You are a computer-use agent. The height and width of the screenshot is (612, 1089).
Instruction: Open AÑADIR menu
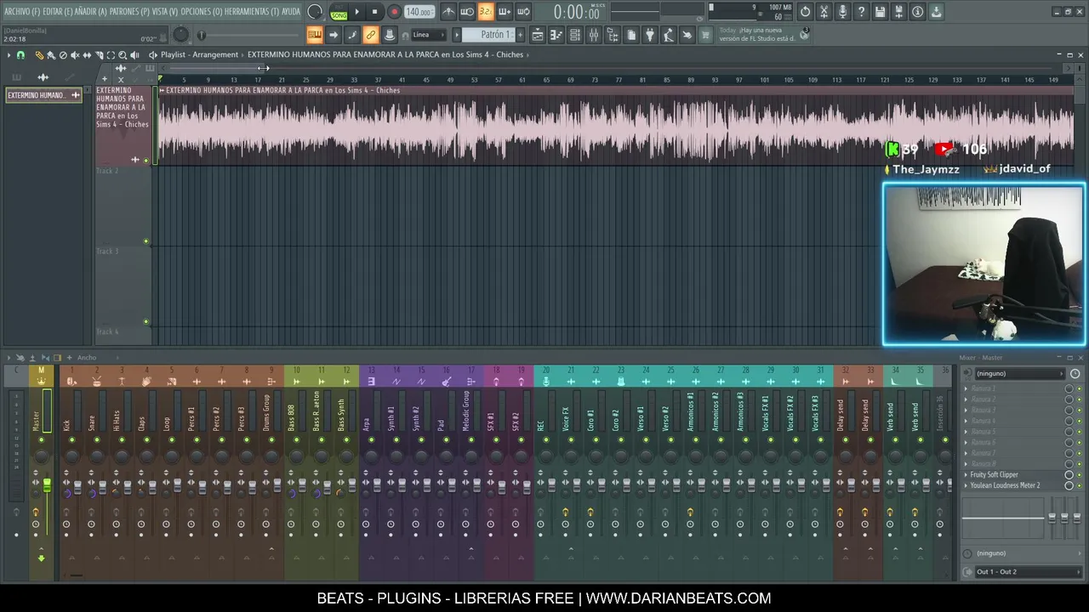[x=91, y=12]
